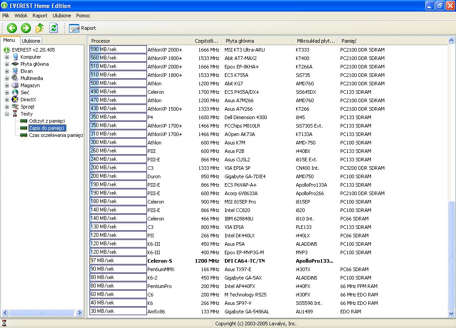Expand the Ekran tree node
The image size is (456, 328).
coord(7,72)
